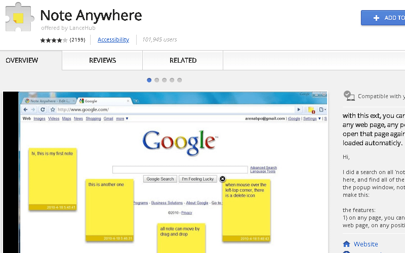Viewport: 405px width, 253px height.
Task: Select the fifth carousel dot
Action: click(180, 80)
